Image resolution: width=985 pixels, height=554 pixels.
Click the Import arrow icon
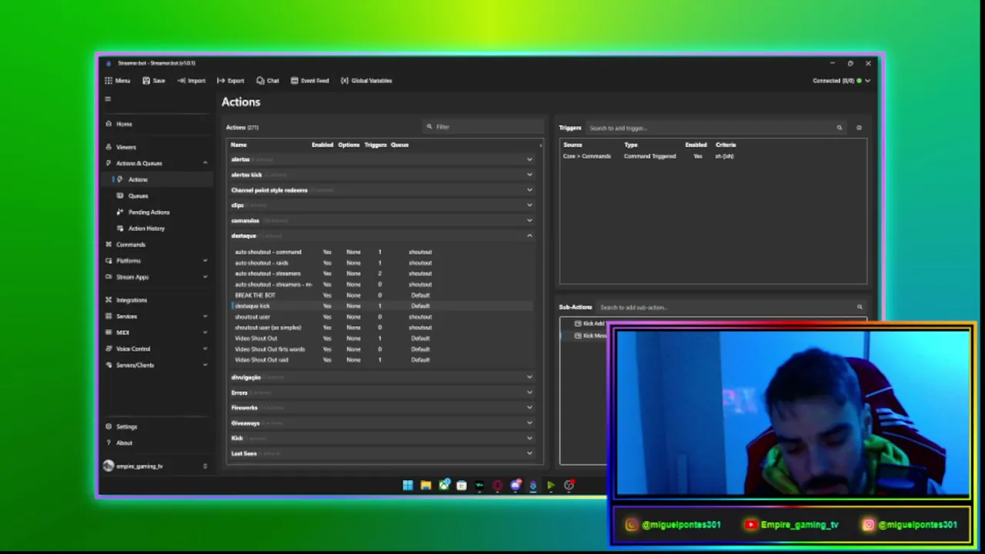pos(182,81)
